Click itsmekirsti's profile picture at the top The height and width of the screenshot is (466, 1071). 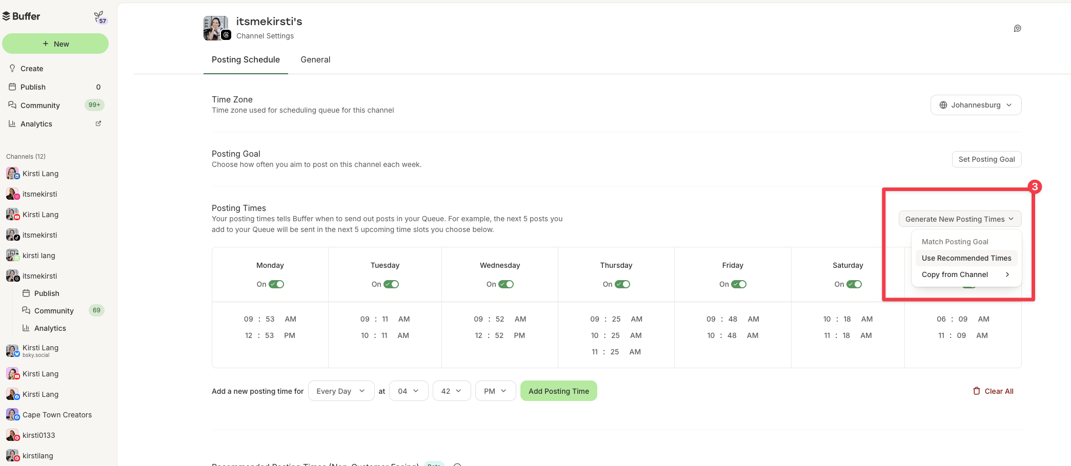tap(216, 28)
